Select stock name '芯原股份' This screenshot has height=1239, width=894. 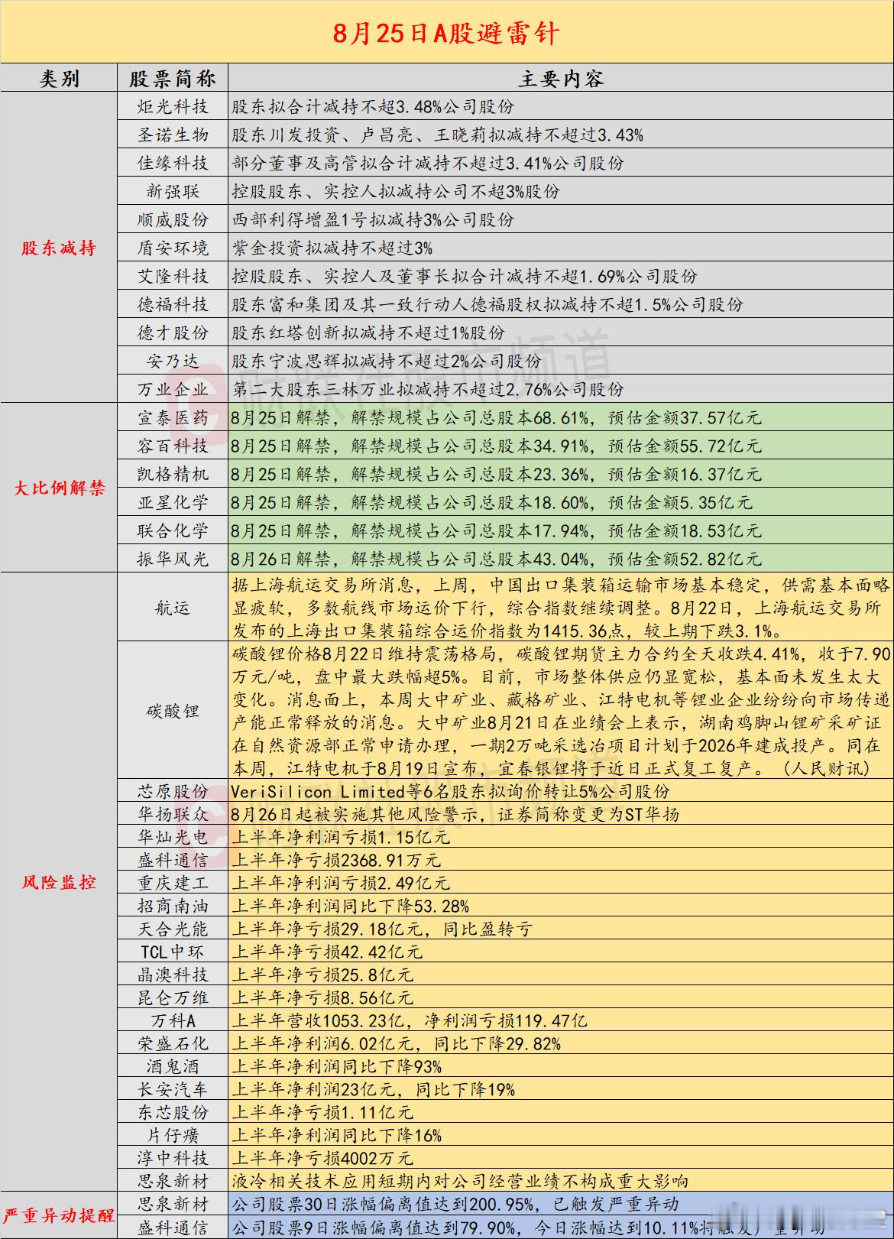(x=173, y=791)
